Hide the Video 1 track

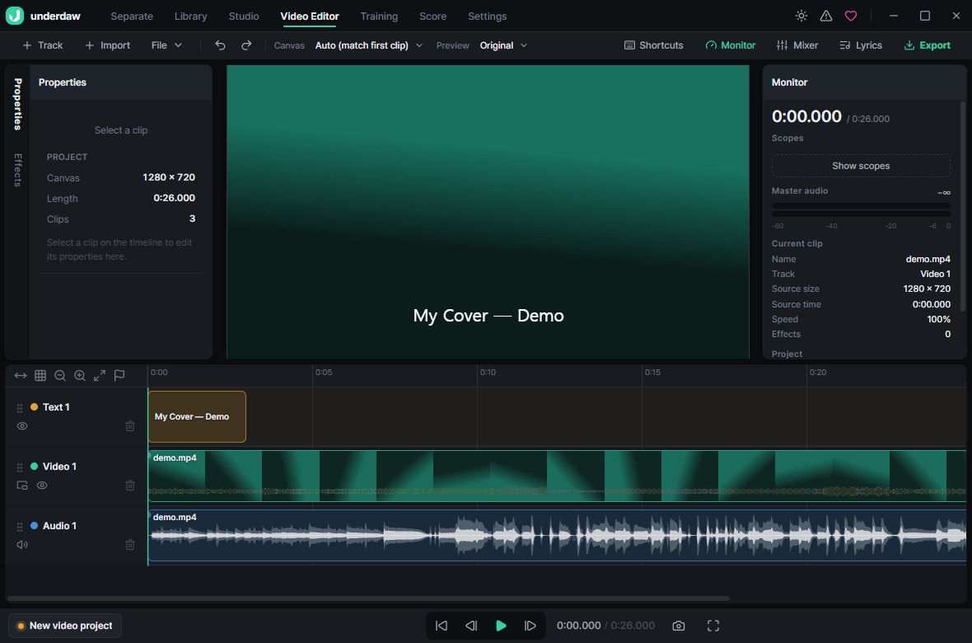(42, 486)
